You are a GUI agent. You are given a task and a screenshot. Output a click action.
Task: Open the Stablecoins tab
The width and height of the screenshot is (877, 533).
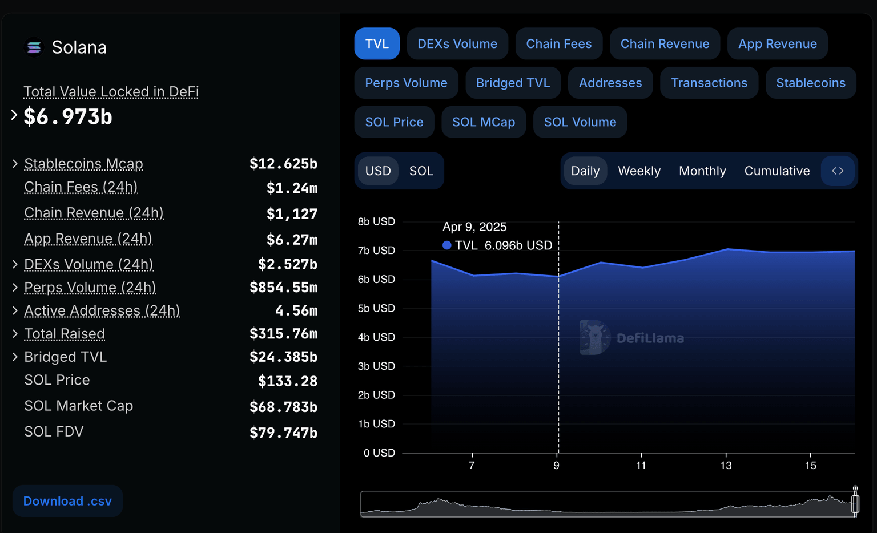810,83
